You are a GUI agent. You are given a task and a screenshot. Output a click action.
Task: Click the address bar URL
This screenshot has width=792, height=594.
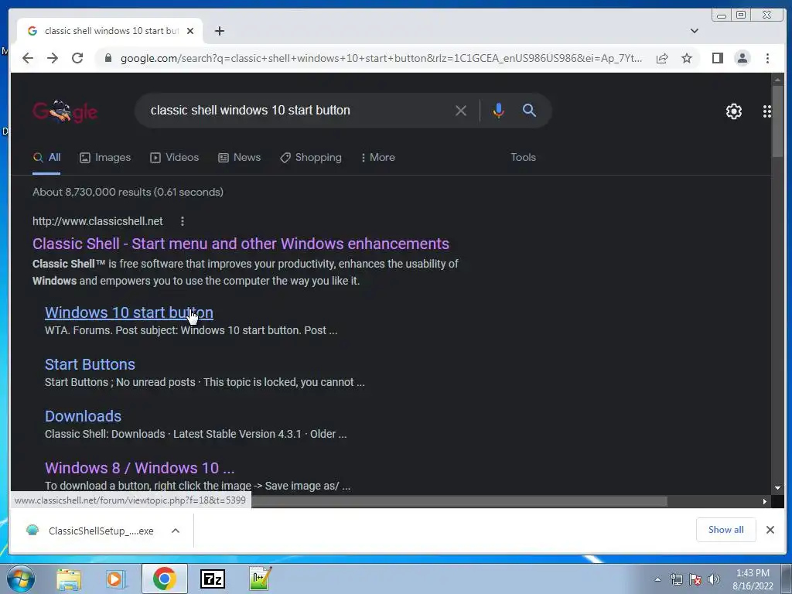[381, 58]
